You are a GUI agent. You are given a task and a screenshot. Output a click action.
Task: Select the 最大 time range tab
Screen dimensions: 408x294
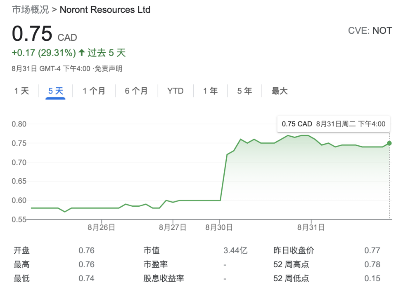pyautogui.click(x=280, y=91)
